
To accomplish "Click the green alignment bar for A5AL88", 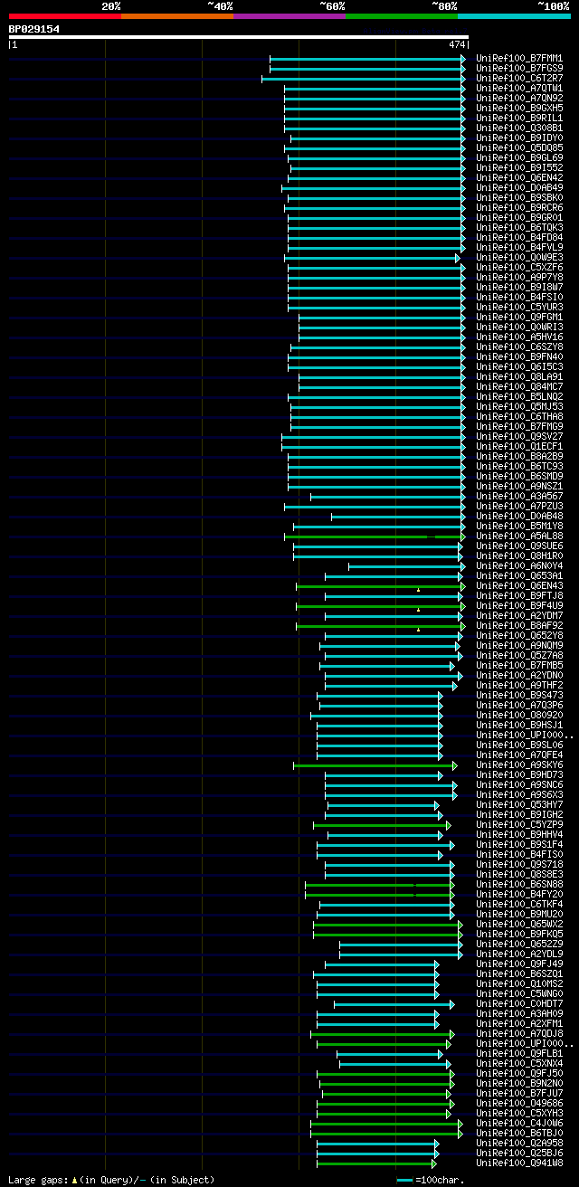I will coord(375,537).
